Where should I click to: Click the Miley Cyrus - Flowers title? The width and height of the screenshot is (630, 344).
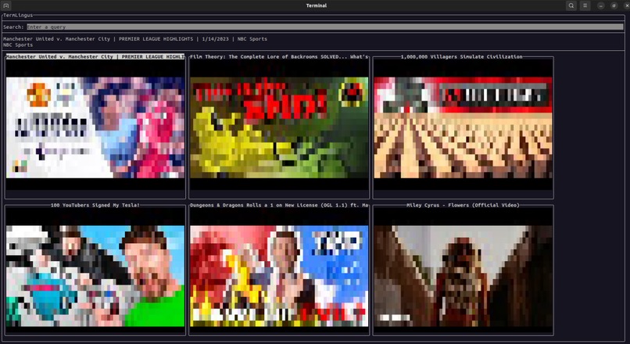point(463,205)
